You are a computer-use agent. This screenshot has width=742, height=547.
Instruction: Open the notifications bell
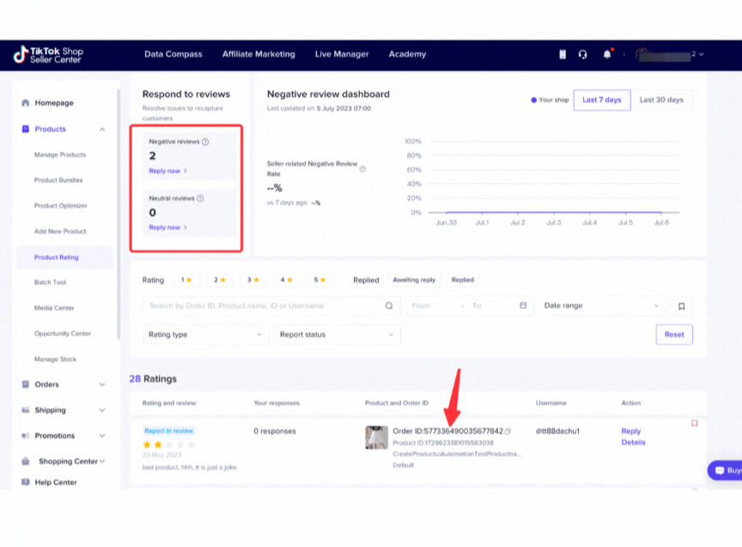[x=607, y=54]
